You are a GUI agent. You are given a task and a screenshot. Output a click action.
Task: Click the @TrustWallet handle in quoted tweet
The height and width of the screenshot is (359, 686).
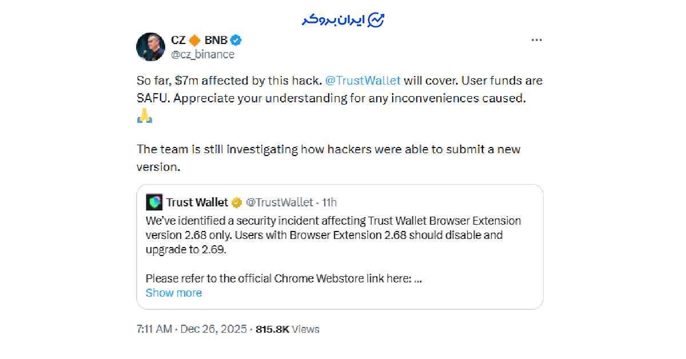pyautogui.click(x=279, y=202)
